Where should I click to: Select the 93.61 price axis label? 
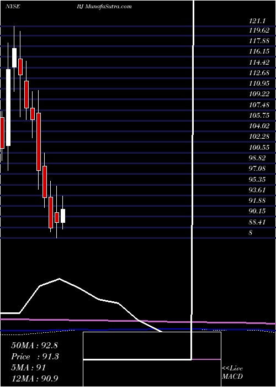[258, 190]
